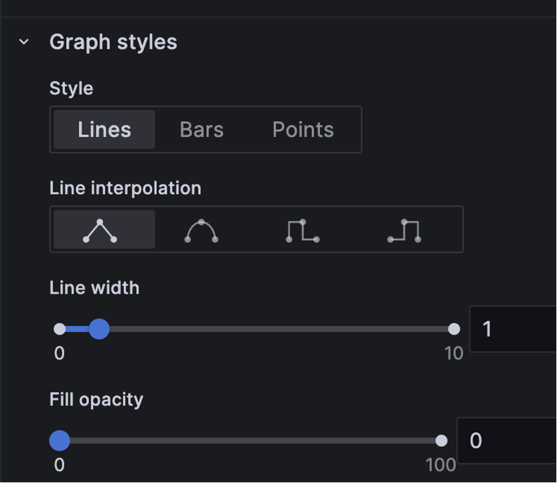Image resolution: width=557 pixels, height=483 pixels.
Task: Click the 100 mark under Fill opacity slider
Action: [x=441, y=465]
